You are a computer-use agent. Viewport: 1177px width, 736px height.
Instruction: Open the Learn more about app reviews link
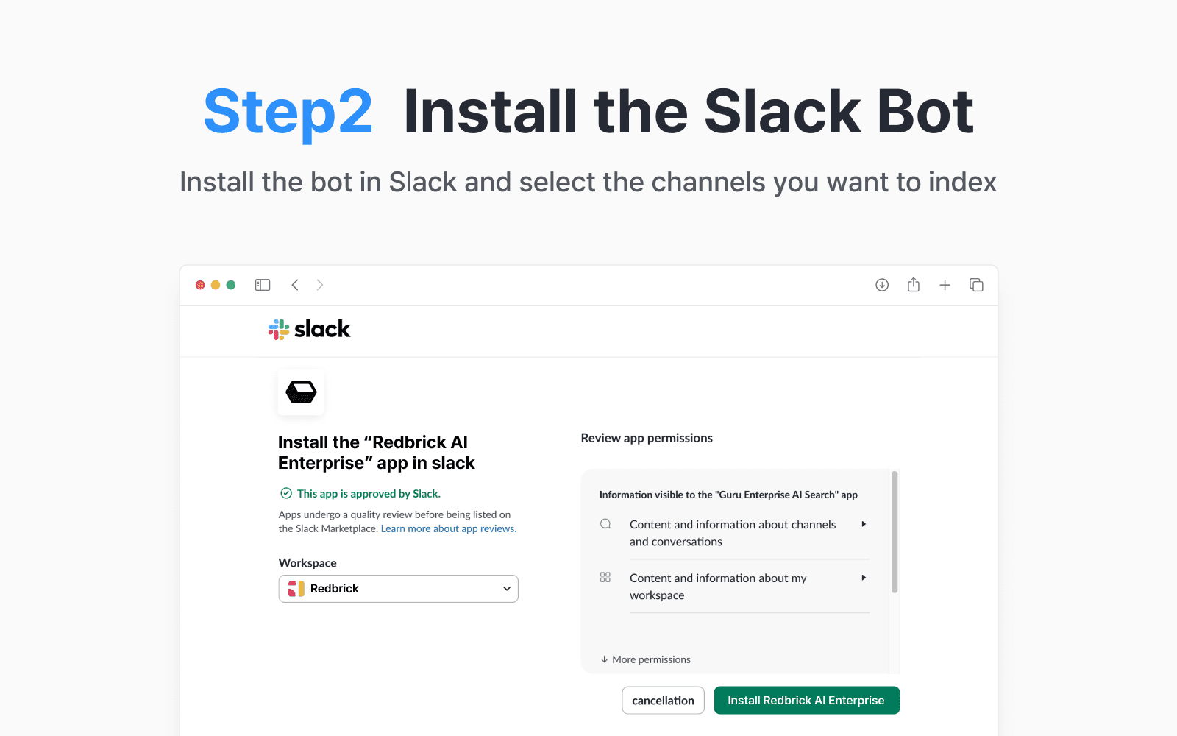click(448, 528)
